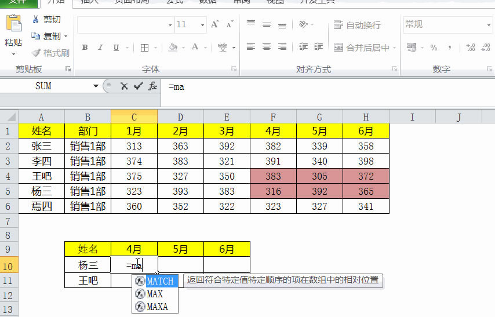Toggle bold formatting
This screenshot has height=317, width=495.
[85, 48]
